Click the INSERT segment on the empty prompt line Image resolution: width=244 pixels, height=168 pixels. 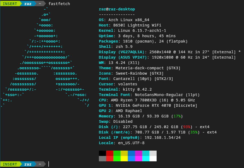10,164
